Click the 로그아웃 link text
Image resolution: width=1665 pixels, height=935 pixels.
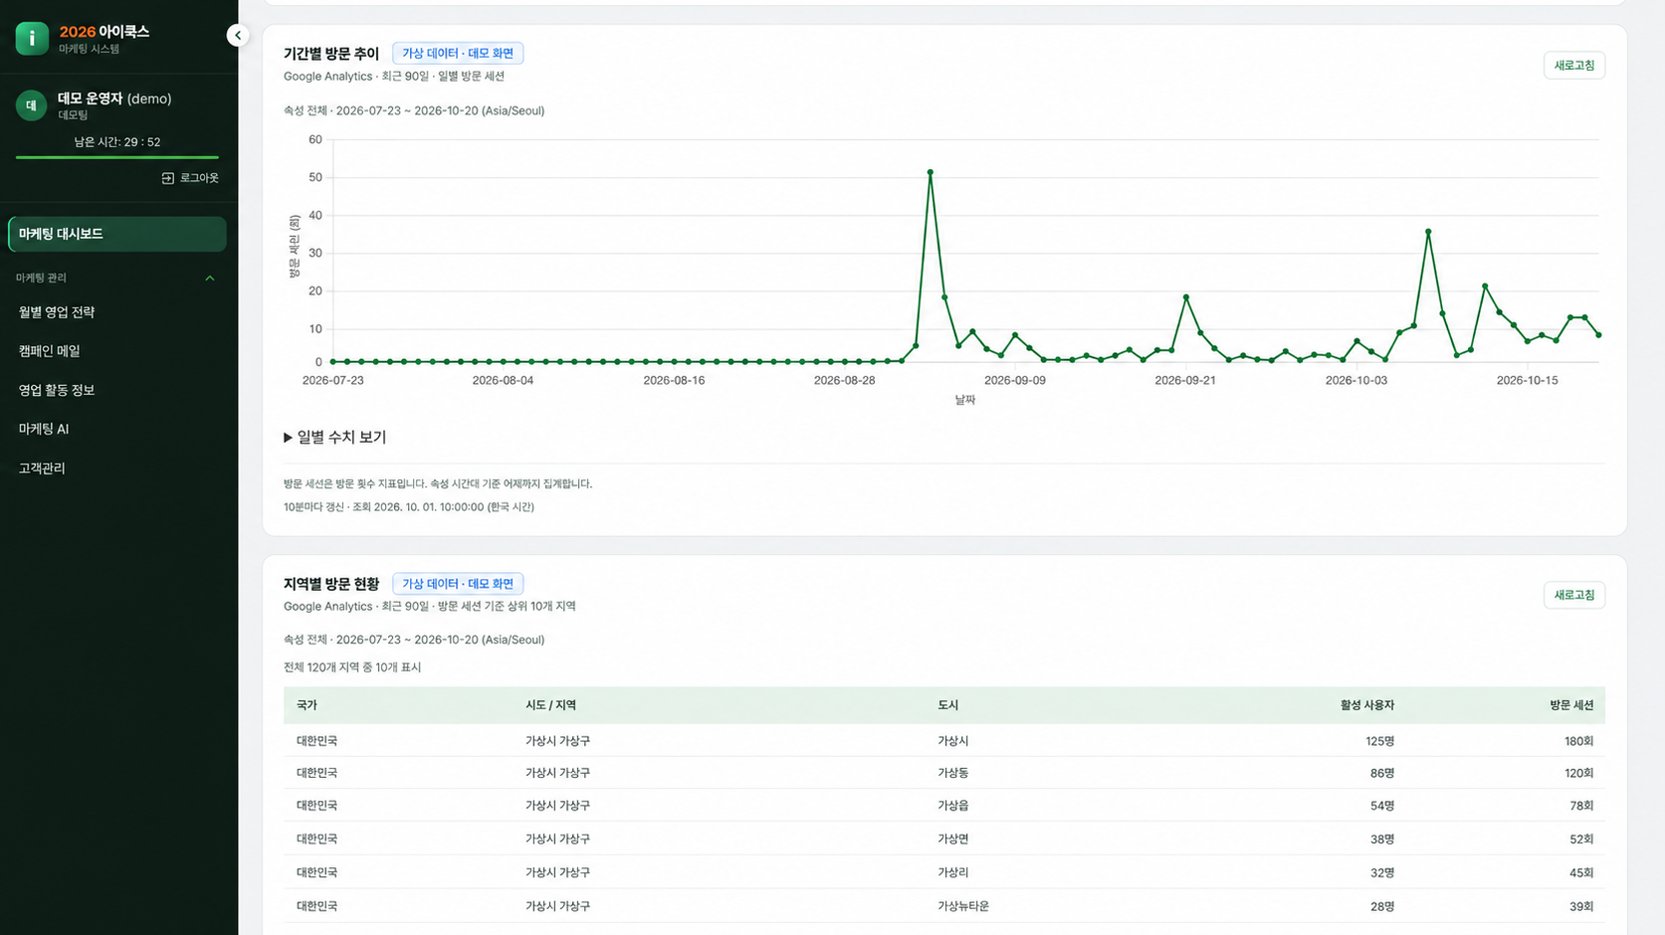199,178
